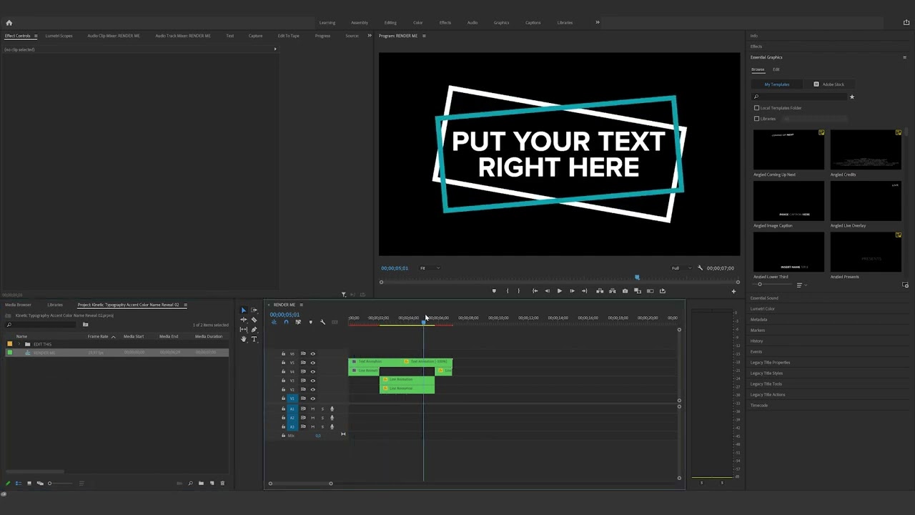Toggle Snap magnet in timeline
The height and width of the screenshot is (515, 915).
tap(286, 322)
